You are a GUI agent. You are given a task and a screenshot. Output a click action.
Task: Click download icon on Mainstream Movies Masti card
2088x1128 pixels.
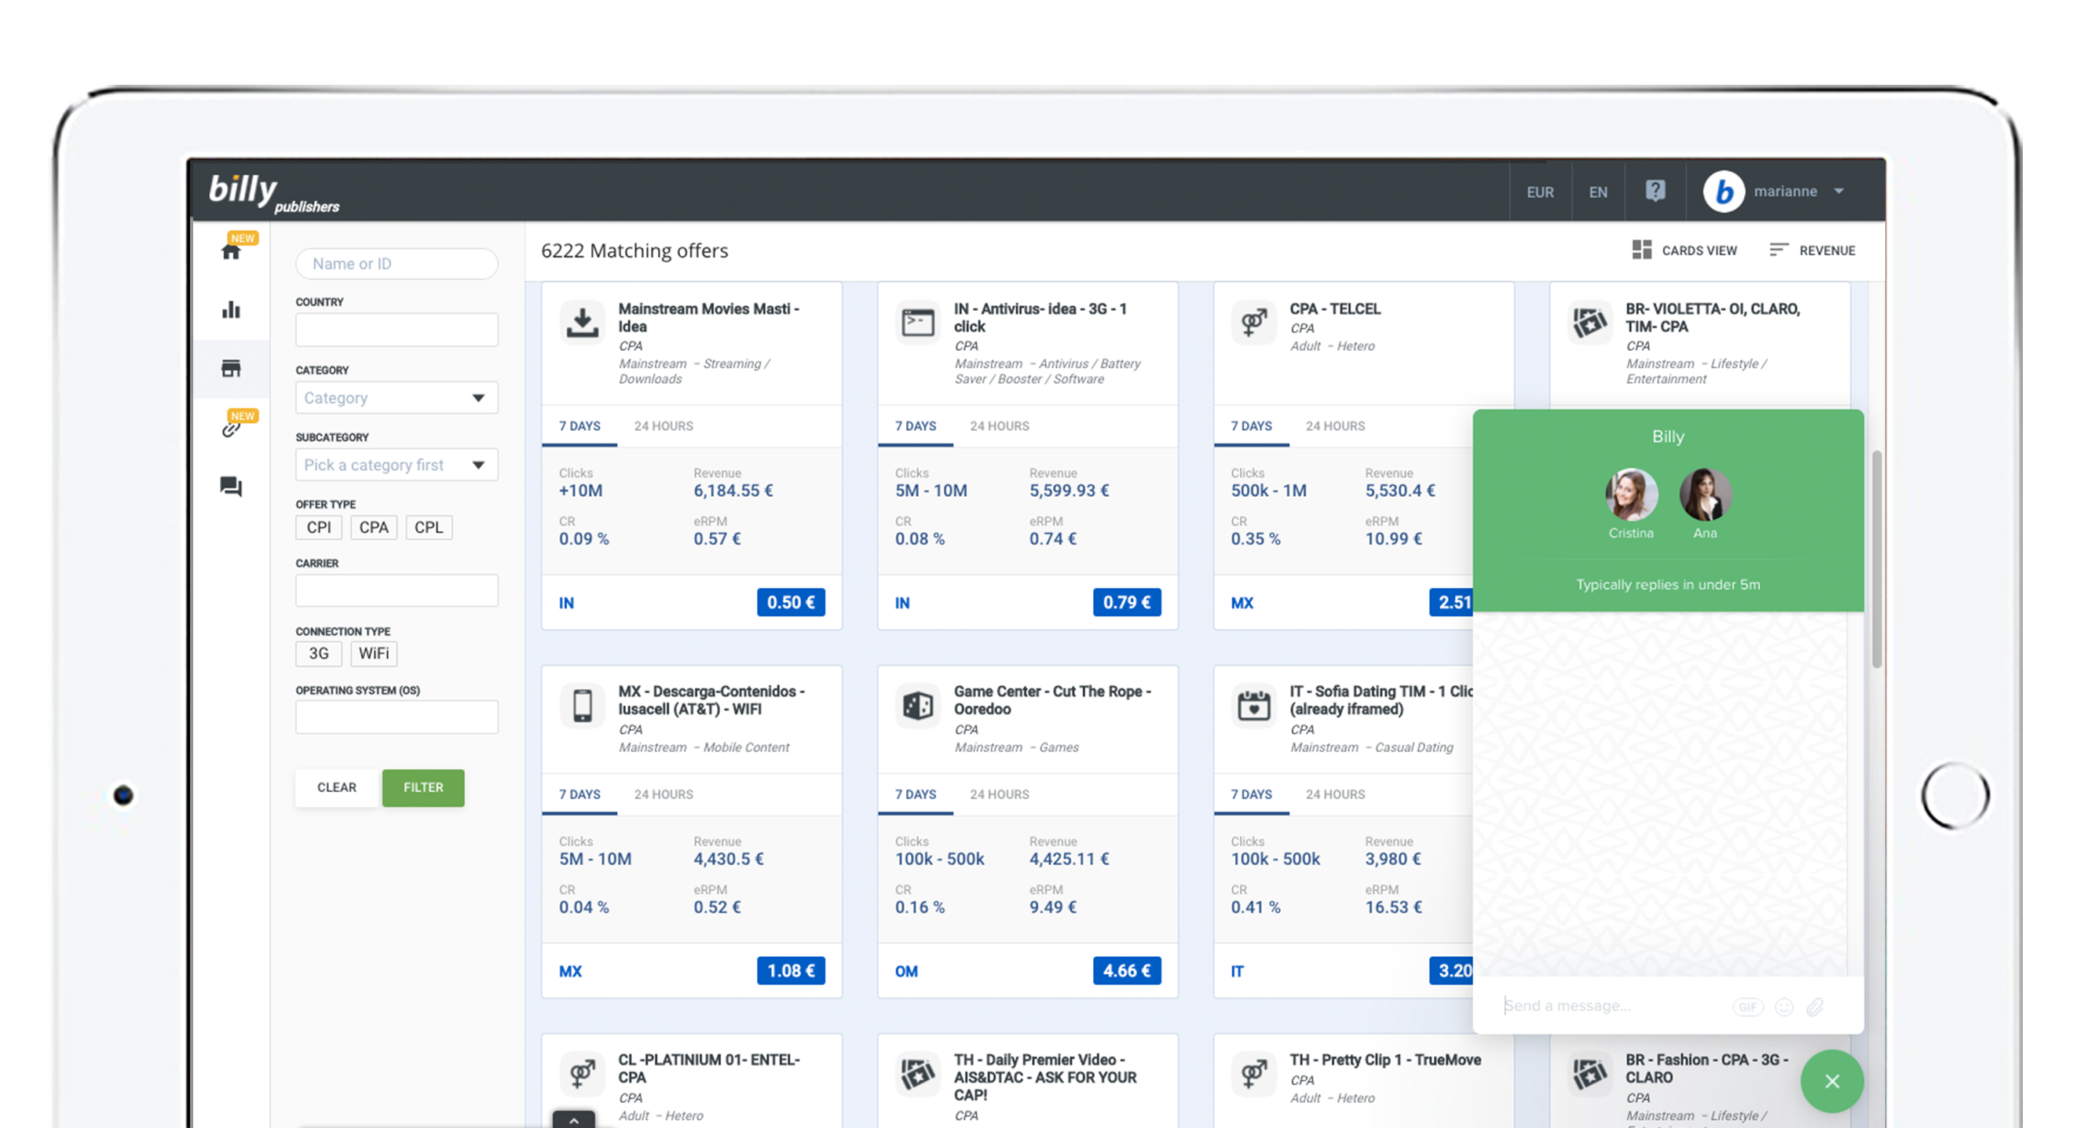click(x=582, y=322)
